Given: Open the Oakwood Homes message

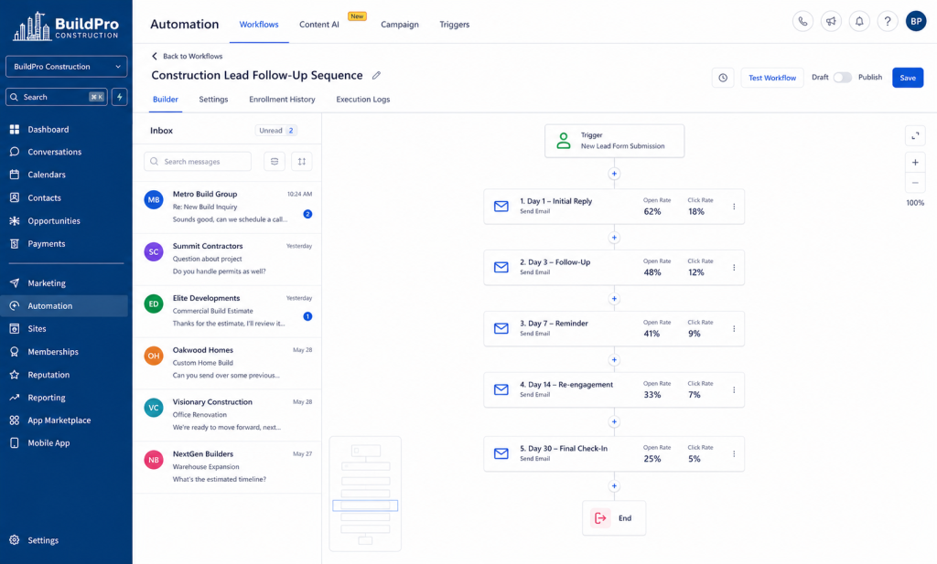Looking at the screenshot, I should (x=227, y=362).
